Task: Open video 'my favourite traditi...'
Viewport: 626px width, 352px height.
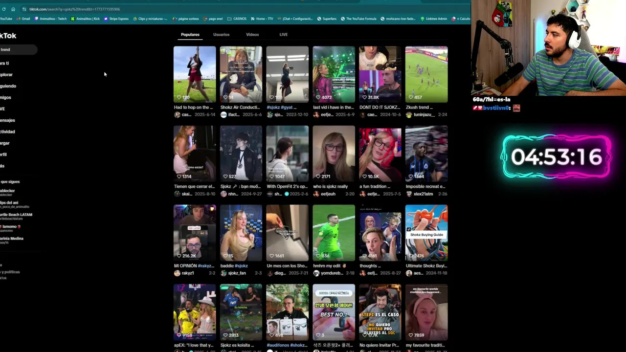Action: pos(426,312)
